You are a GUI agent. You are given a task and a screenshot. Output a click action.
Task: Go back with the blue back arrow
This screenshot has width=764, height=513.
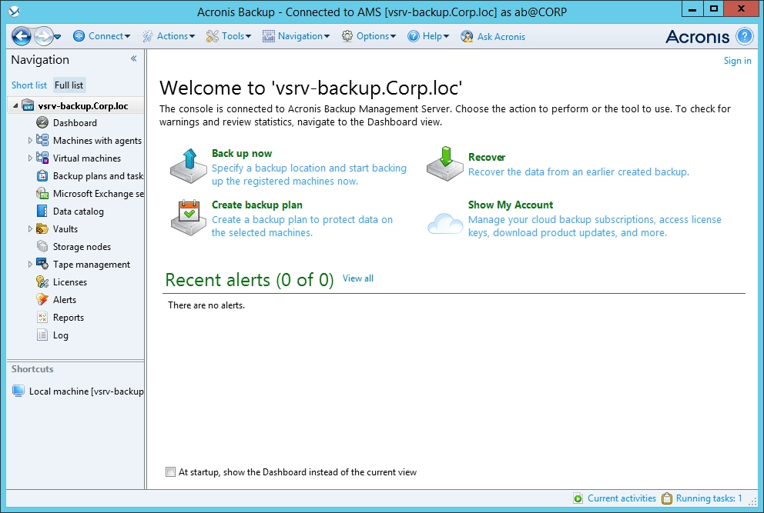pyautogui.click(x=21, y=36)
